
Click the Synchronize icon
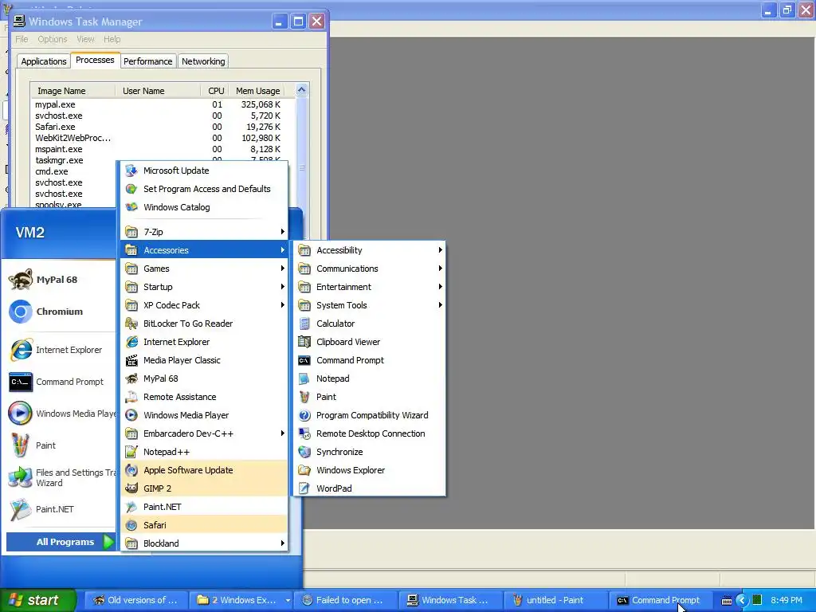(x=304, y=452)
